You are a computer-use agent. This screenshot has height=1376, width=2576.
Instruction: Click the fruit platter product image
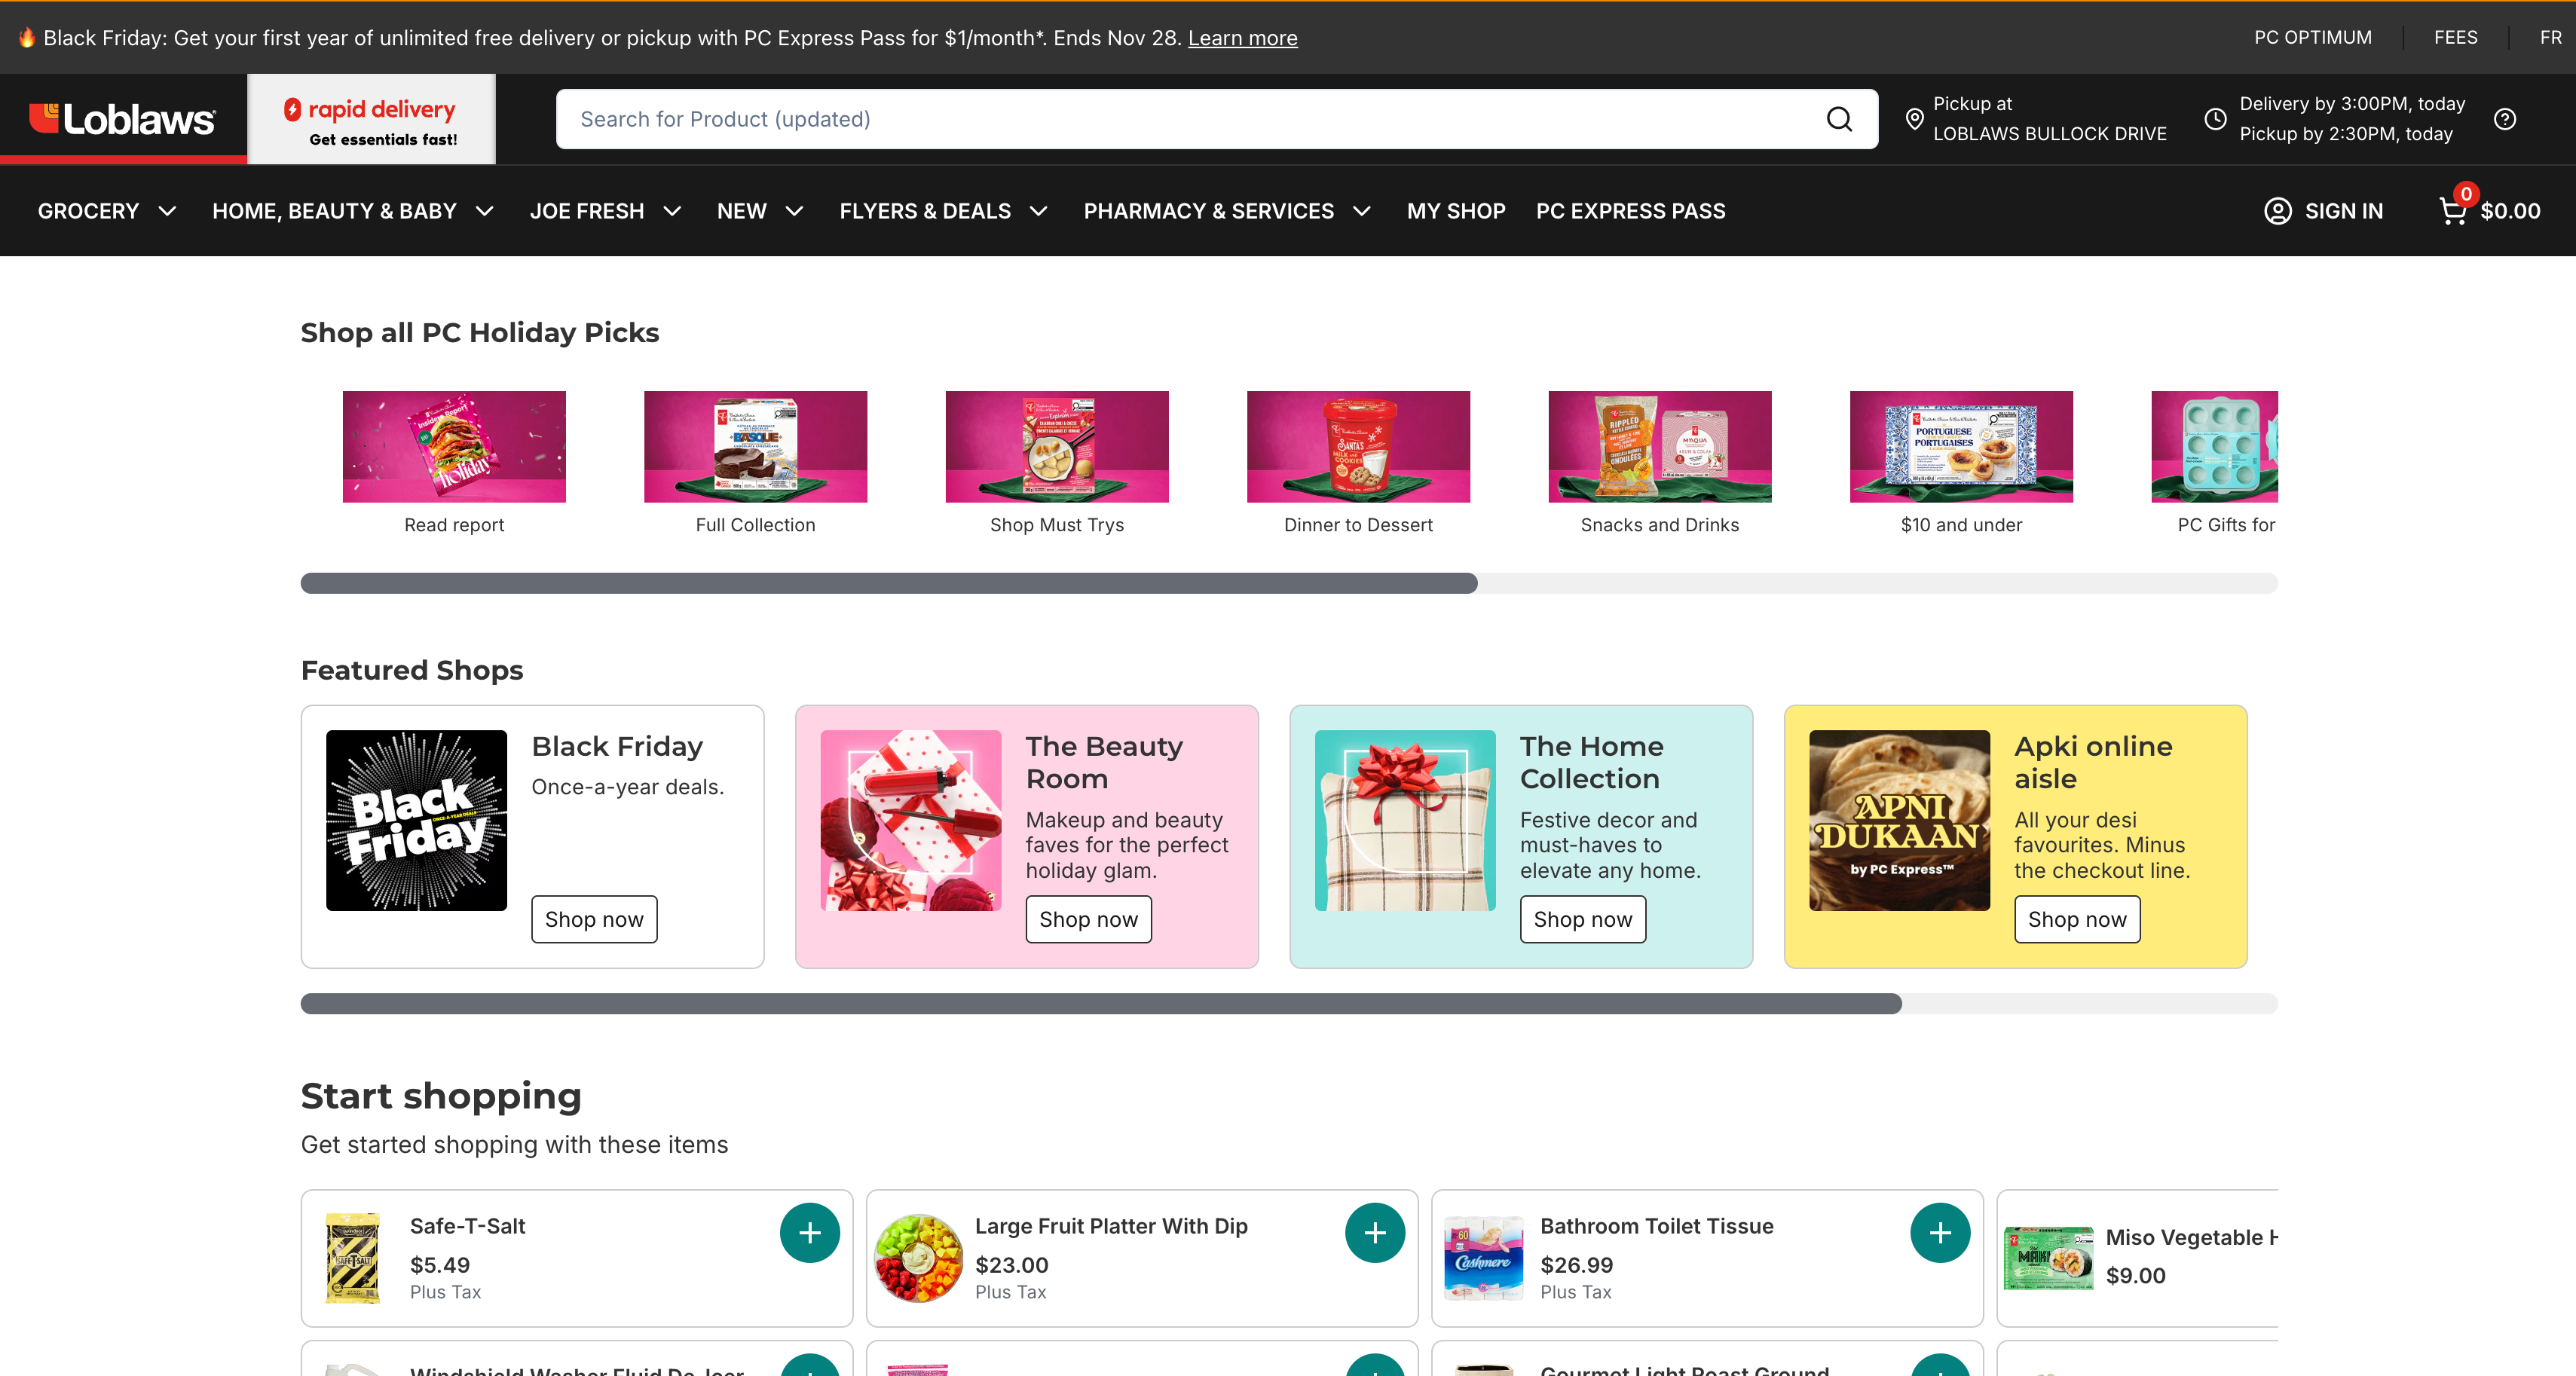click(918, 1258)
